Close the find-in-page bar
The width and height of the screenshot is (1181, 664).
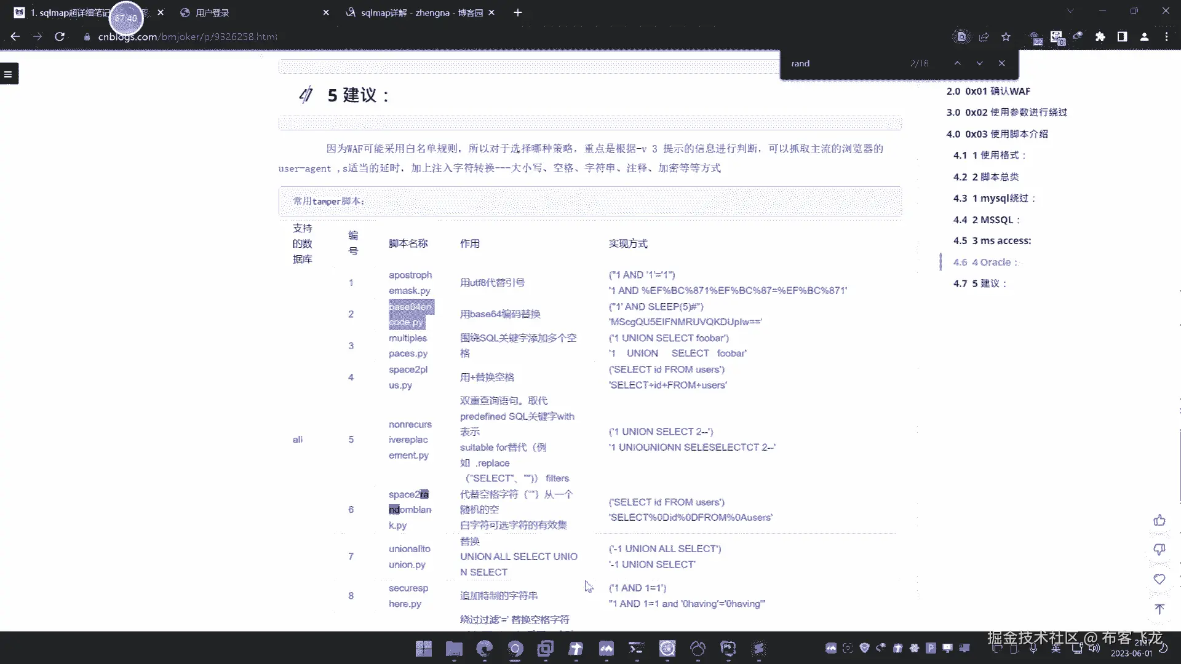pos(1002,63)
